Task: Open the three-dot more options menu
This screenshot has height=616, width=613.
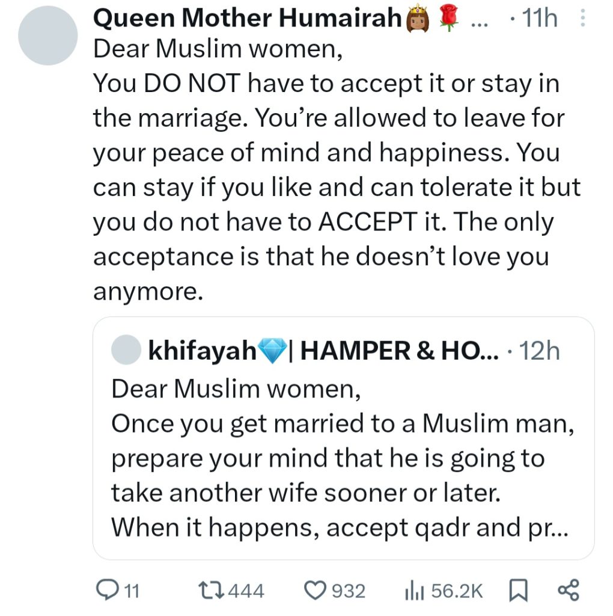Action: tap(581, 19)
